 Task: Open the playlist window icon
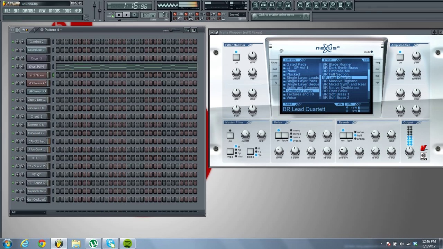(x=255, y=5)
